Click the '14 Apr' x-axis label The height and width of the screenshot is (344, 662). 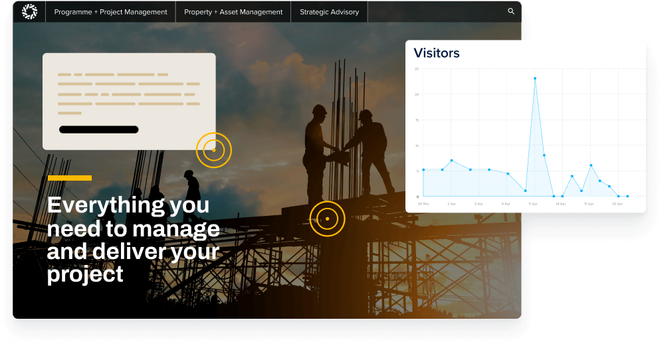click(x=561, y=204)
